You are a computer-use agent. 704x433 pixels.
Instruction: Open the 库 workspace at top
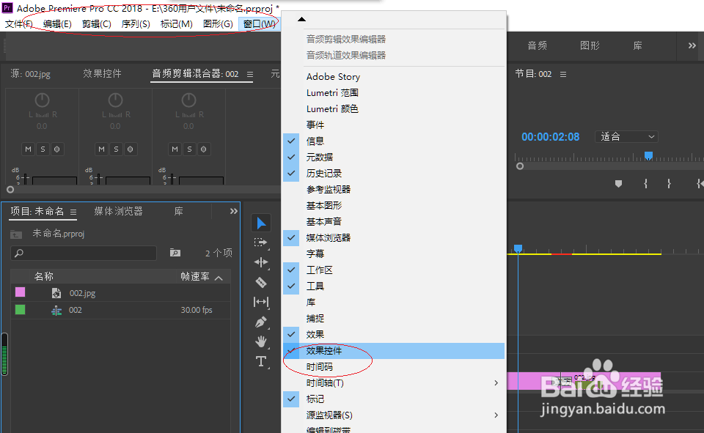(637, 45)
